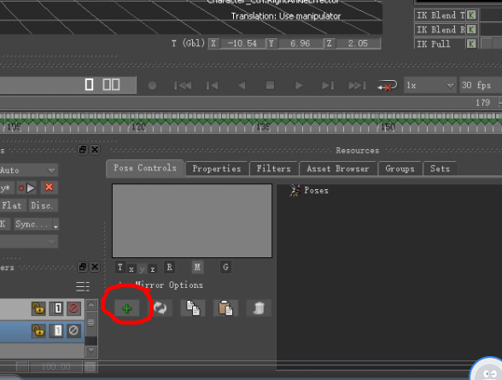This screenshot has width=502, height=380.
Task: Key the IK Blend R property
Action: pyautogui.click(x=471, y=30)
